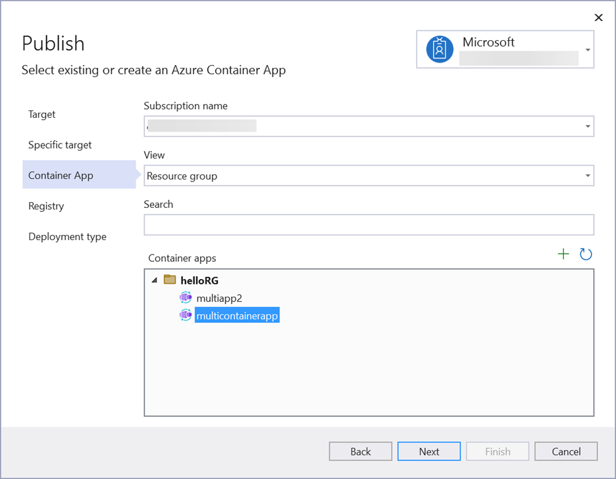Go to the Target step
The image size is (616, 479).
[42, 114]
